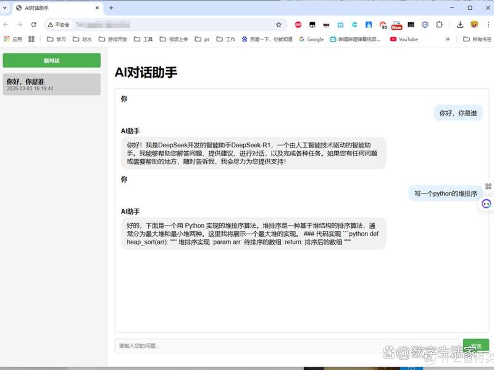The image size is (494, 370).
Task: Open the YouTube bookmark
Action: (404, 39)
